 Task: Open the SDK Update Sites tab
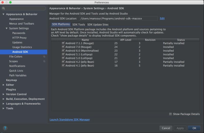pos(98,24)
